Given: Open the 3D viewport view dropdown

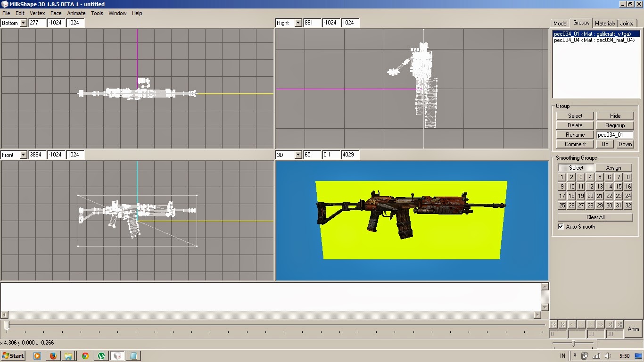Looking at the screenshot, I should [x=297, y=155].
